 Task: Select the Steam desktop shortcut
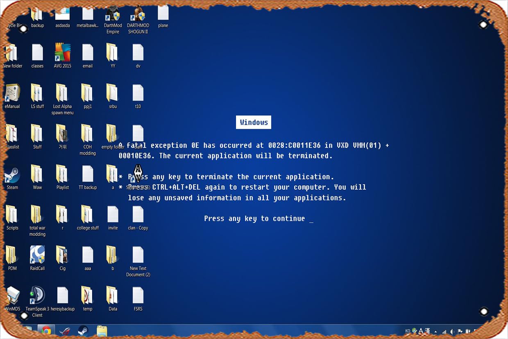[x=12, y=178]
